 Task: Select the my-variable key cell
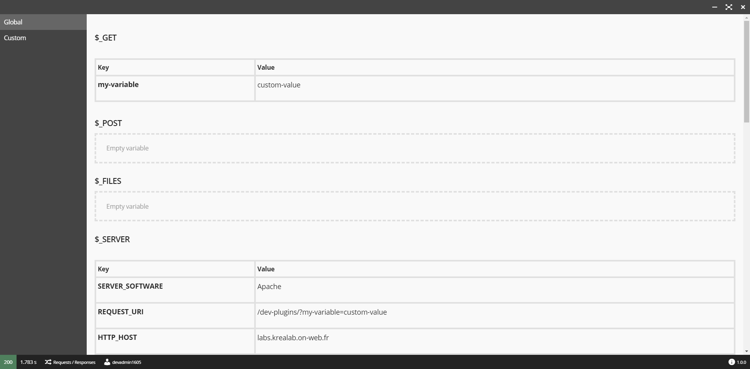point(175,89)
